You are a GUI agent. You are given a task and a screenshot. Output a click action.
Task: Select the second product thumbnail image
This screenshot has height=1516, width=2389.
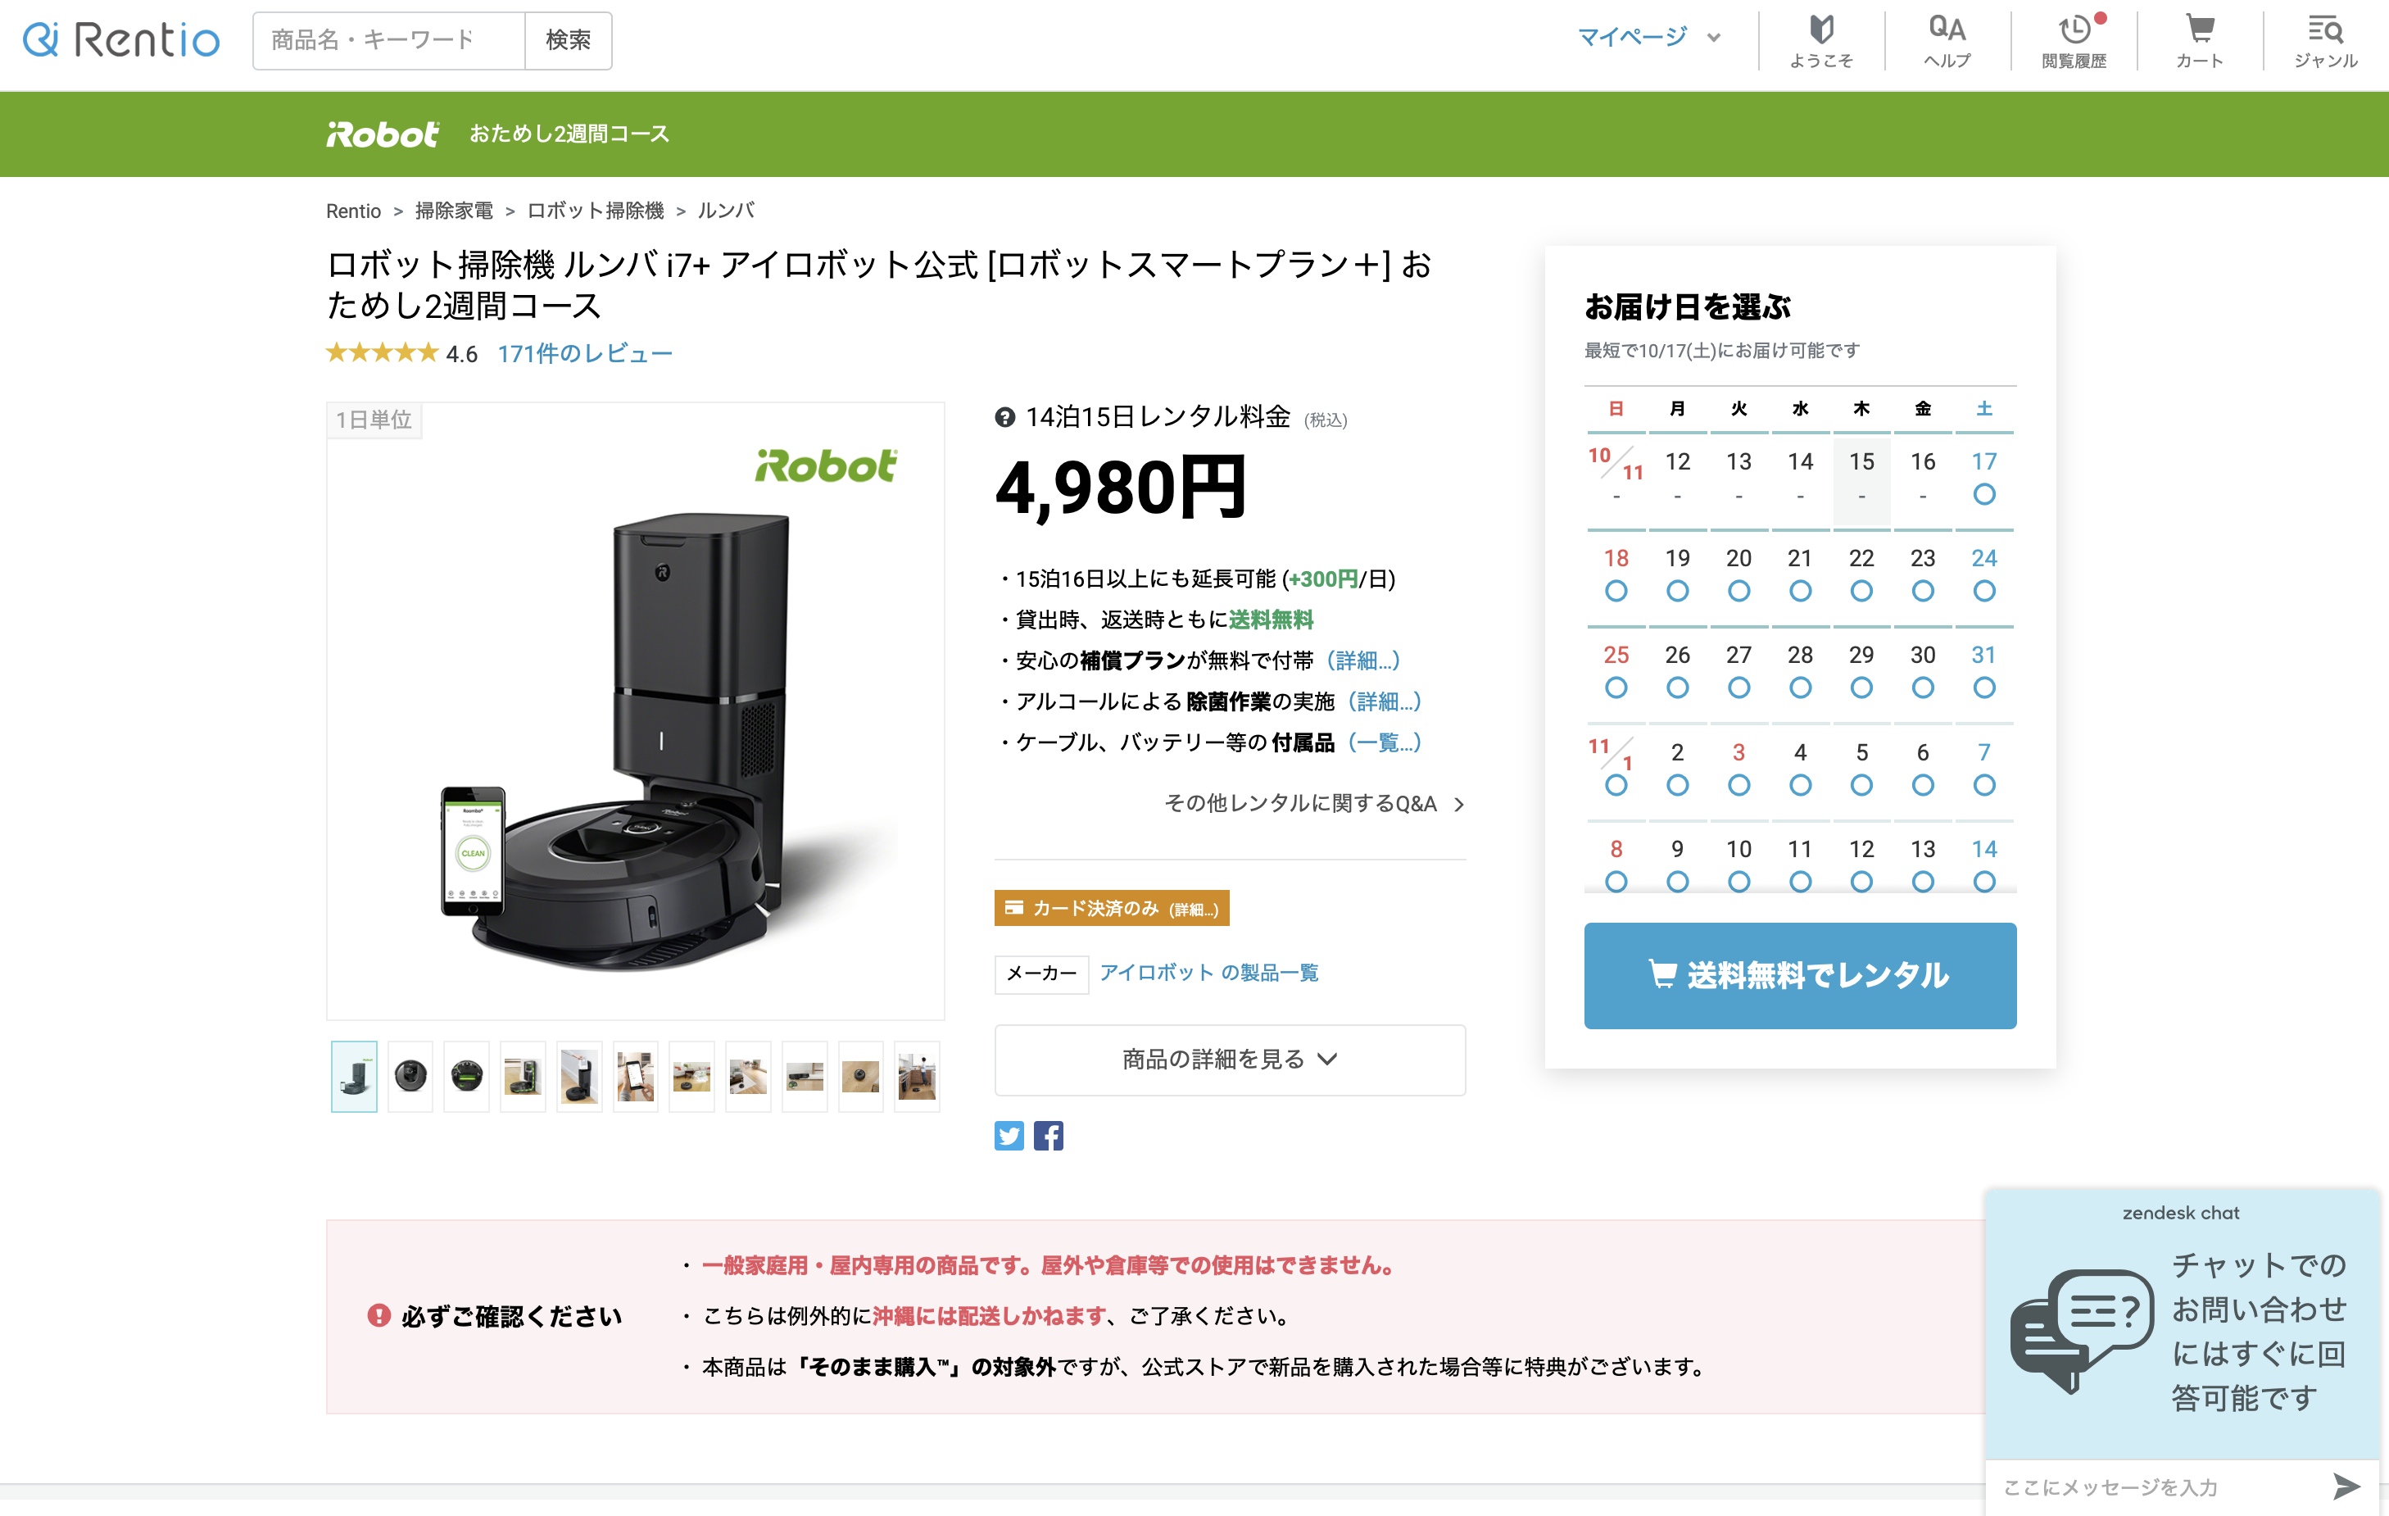coord(410,1077)
